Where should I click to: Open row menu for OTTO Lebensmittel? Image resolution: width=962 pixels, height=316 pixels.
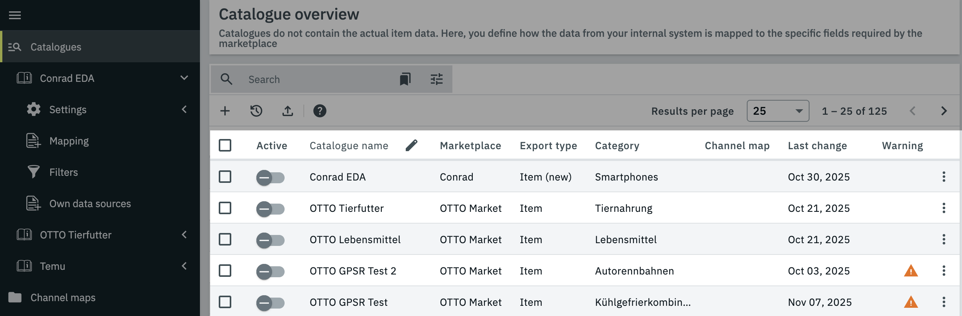[944, 239]
